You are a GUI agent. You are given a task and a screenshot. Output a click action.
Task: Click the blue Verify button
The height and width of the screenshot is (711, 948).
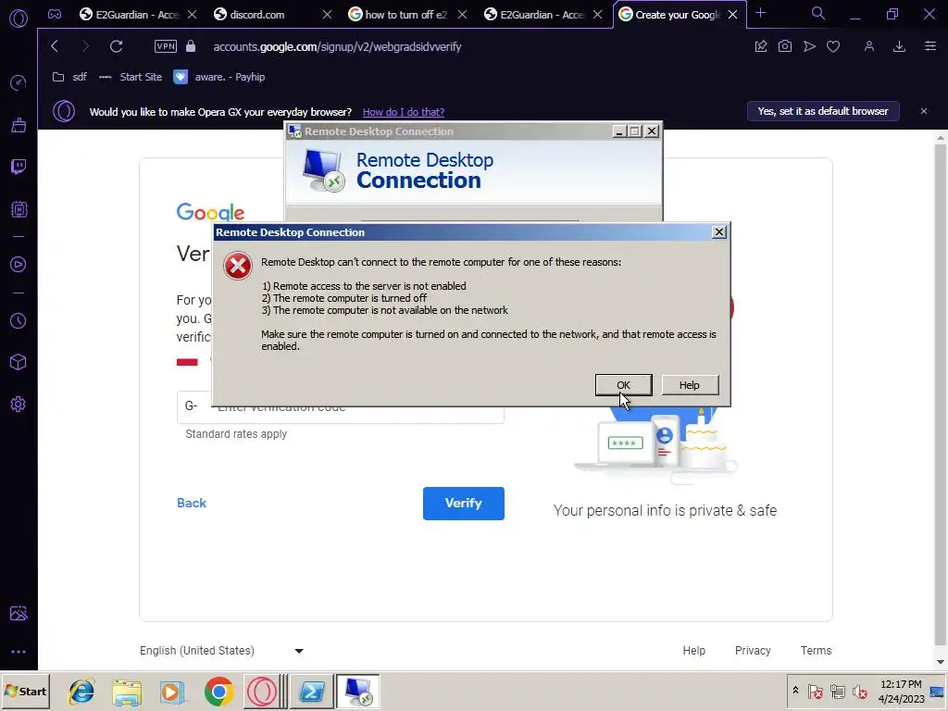(464, 503)
